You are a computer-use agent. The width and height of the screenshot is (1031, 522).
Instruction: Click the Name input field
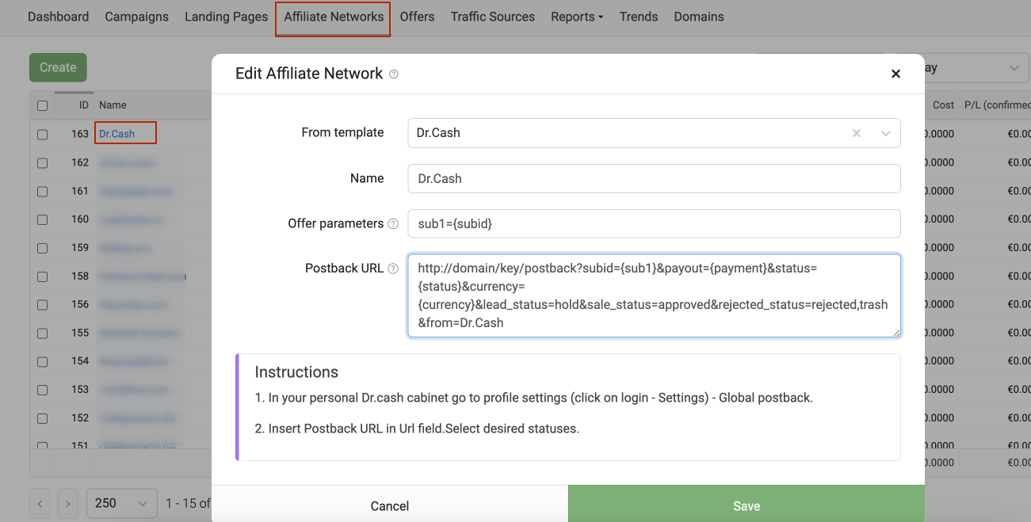coord(654,178)
